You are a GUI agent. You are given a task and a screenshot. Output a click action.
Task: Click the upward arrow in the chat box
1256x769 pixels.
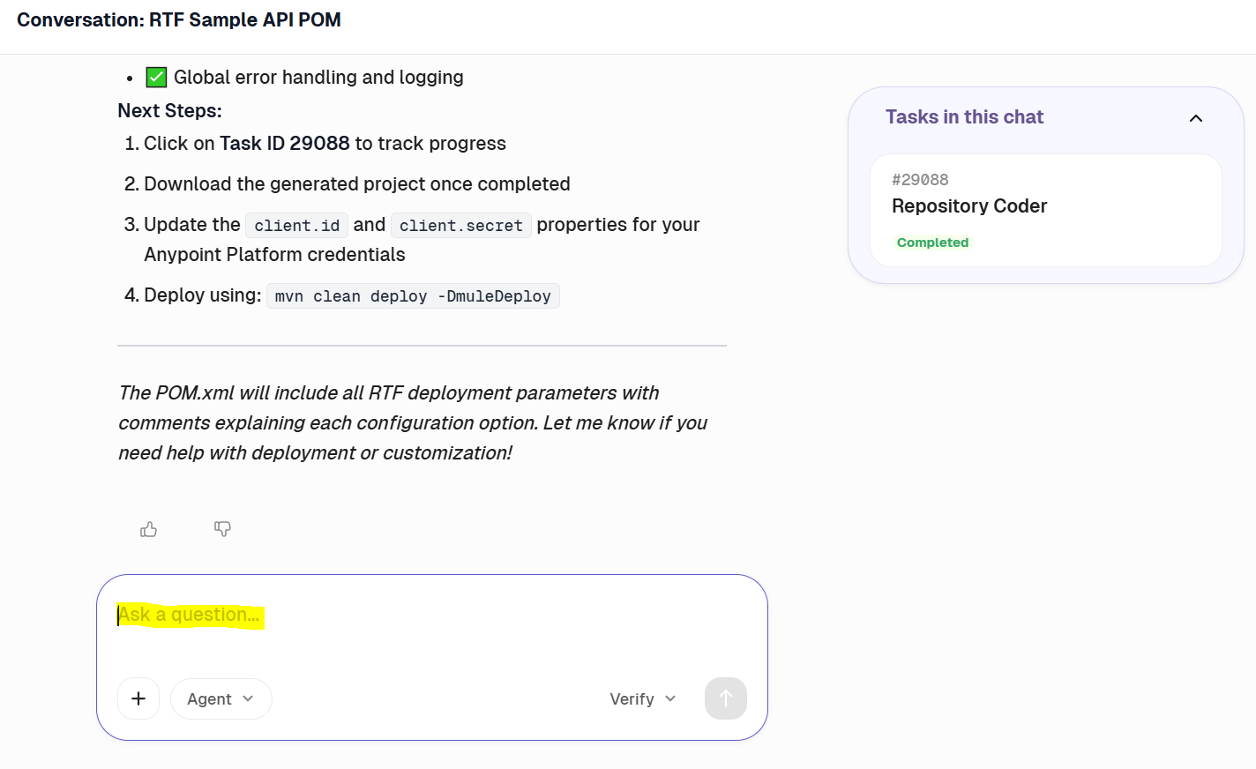click(725, 698)
